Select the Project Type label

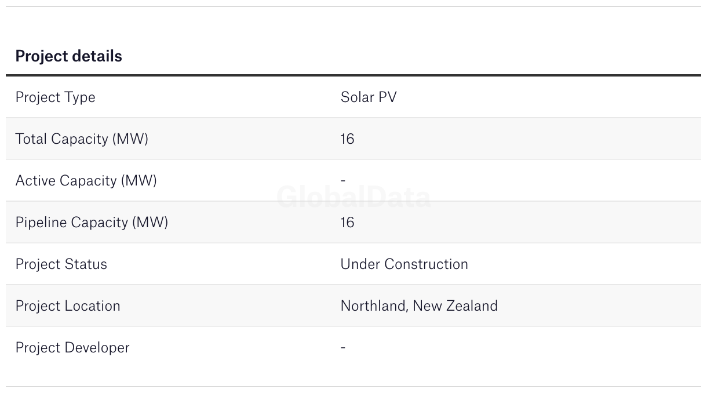click(55, 97)
